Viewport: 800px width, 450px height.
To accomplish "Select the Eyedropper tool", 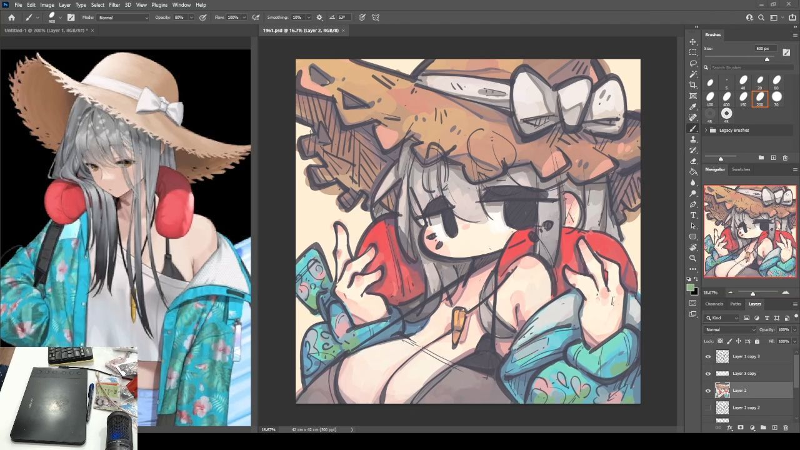I will click(x=692, y=107).
